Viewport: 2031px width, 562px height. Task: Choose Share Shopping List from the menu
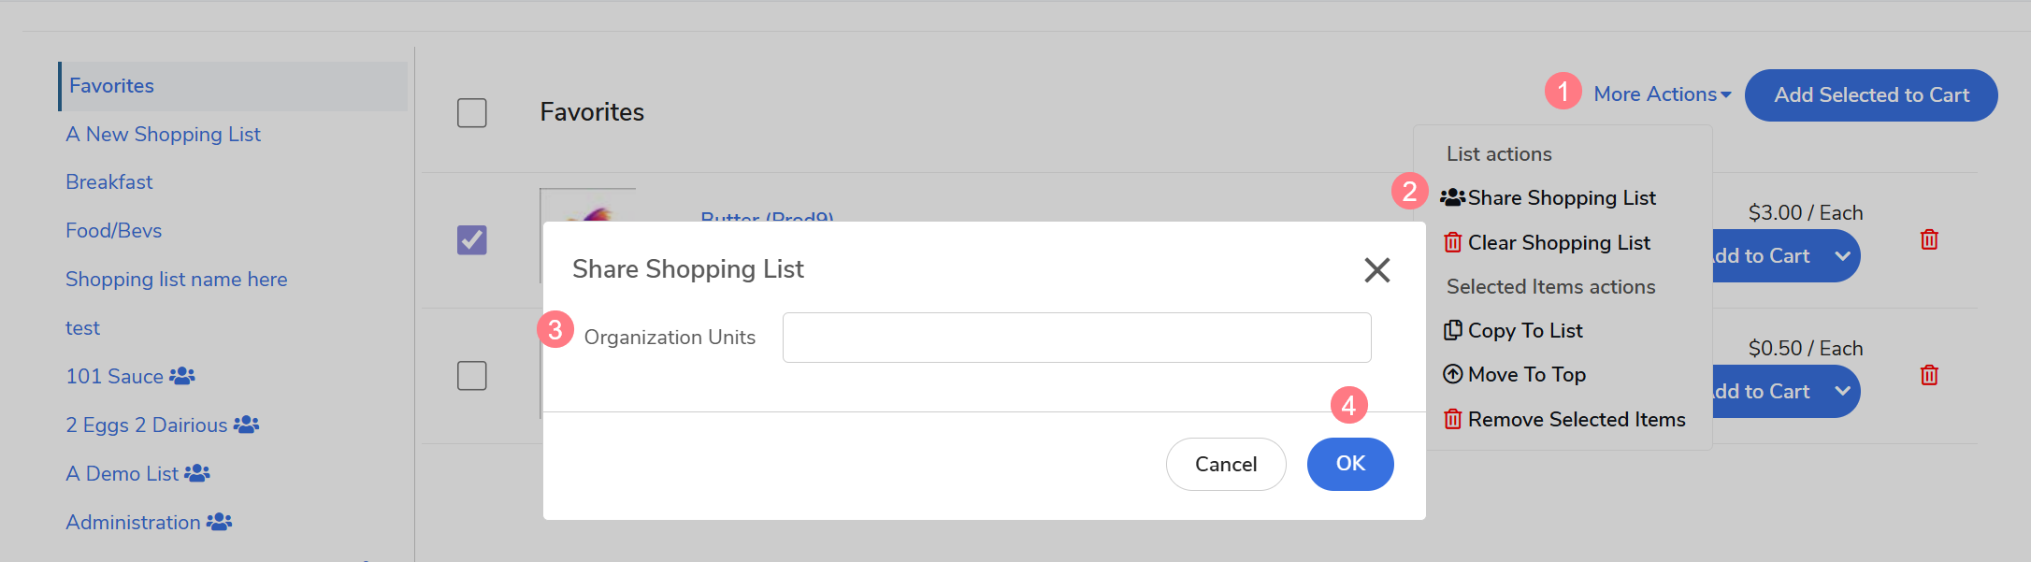tap(1561, 198)
